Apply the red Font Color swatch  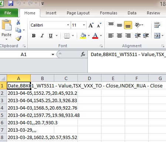point(95,36)
